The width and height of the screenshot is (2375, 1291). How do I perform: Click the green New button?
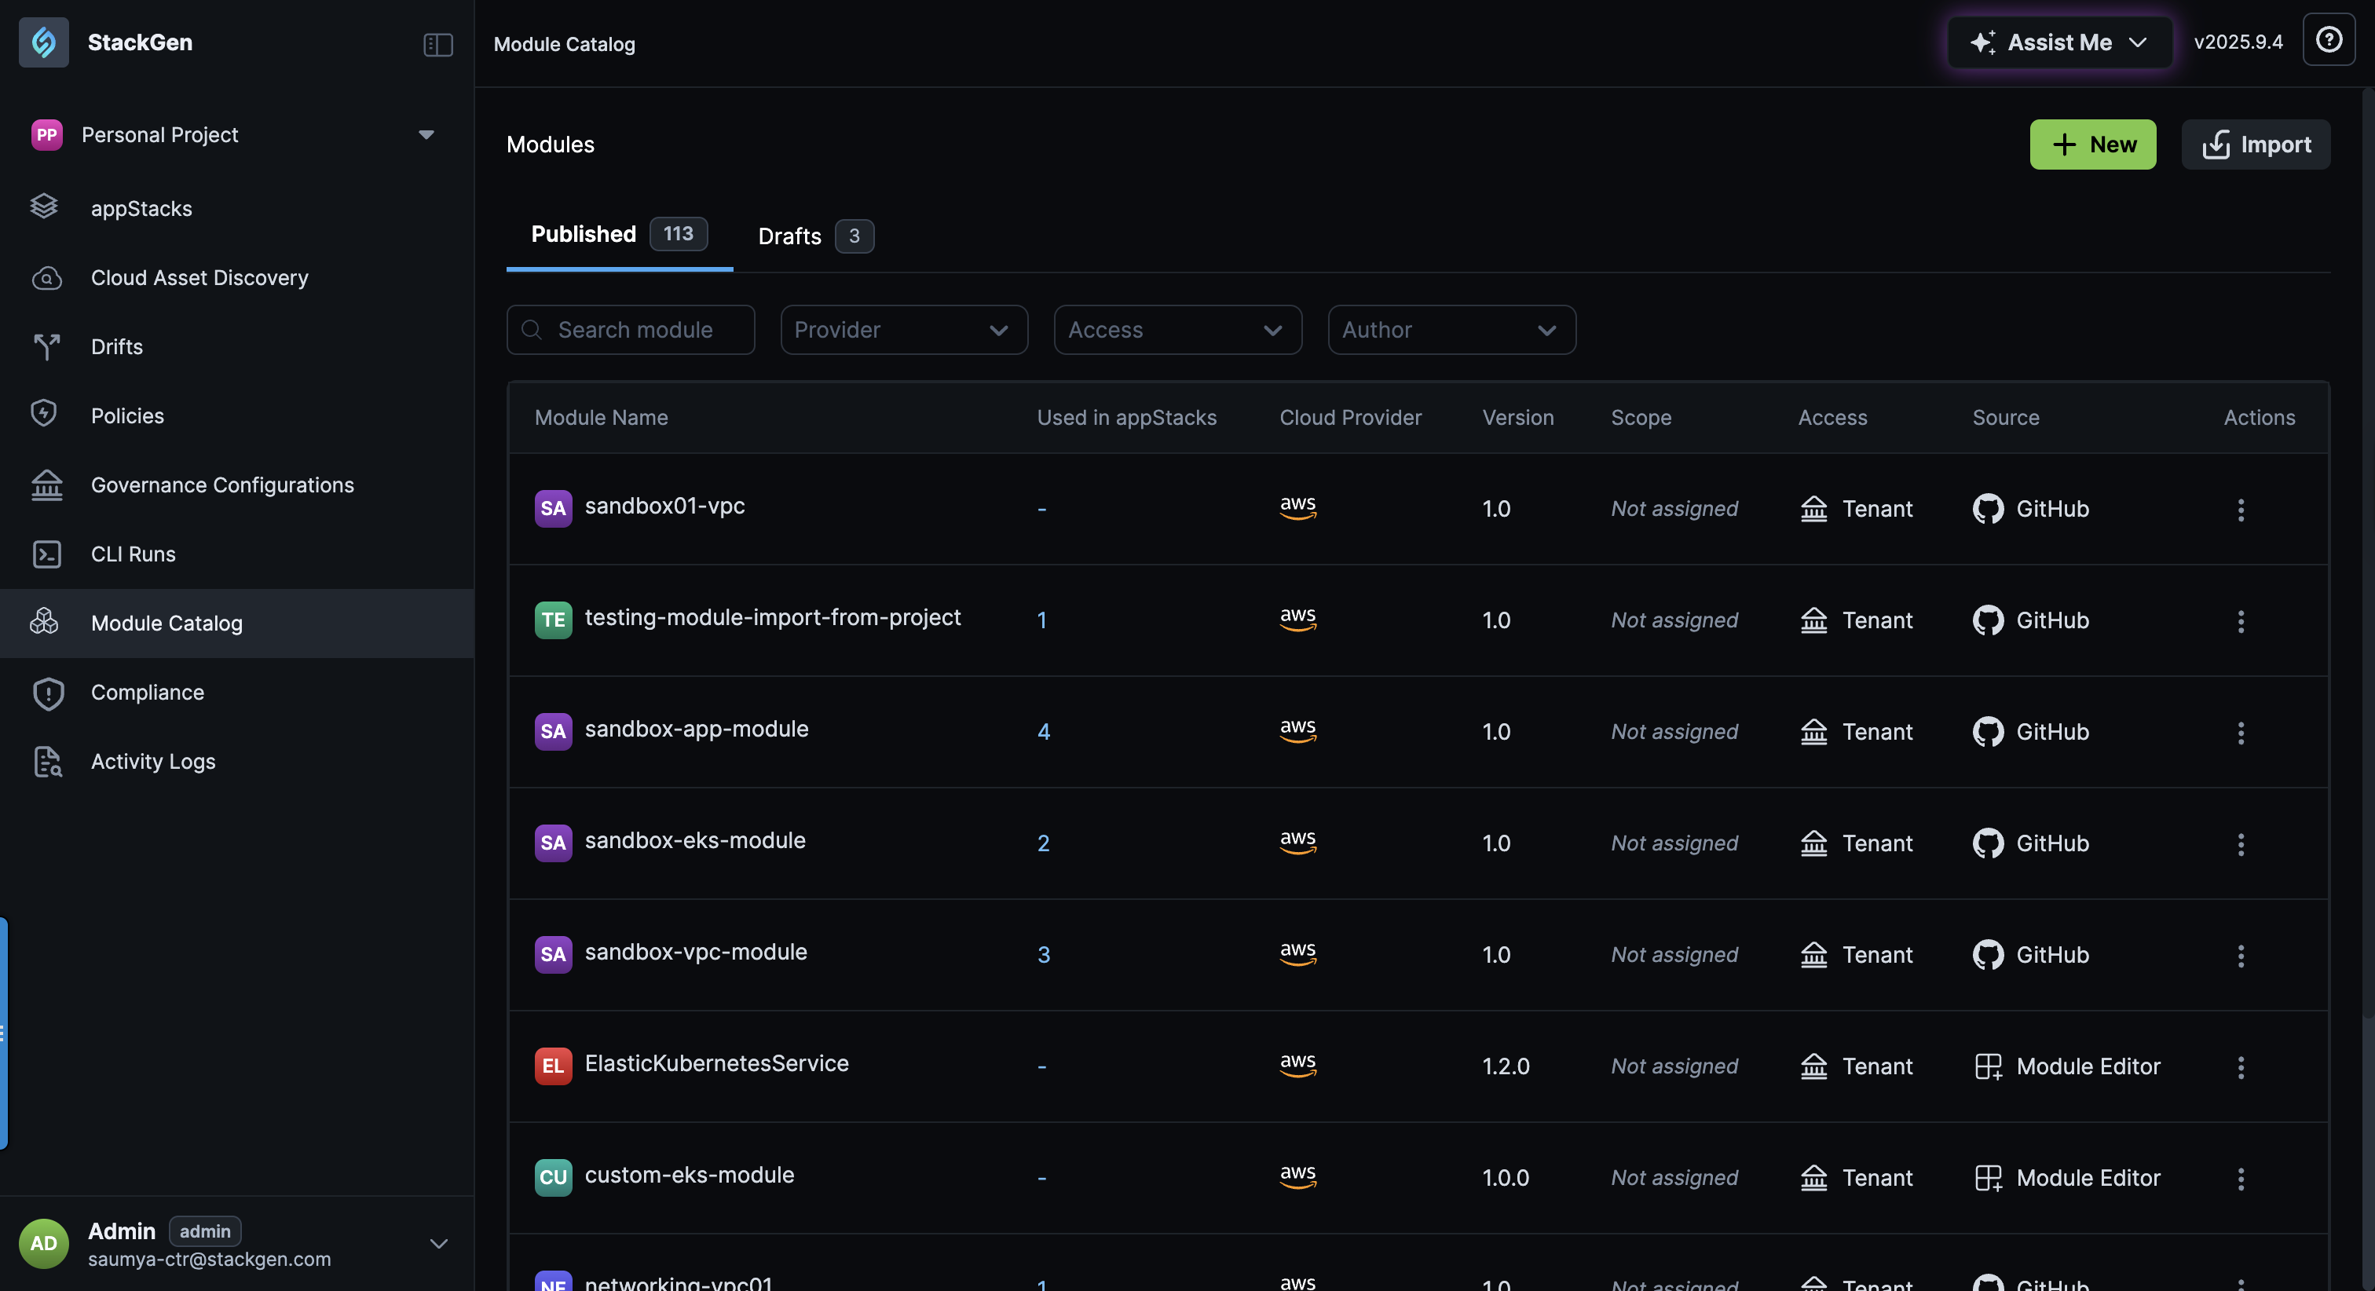coord(2092,144)
